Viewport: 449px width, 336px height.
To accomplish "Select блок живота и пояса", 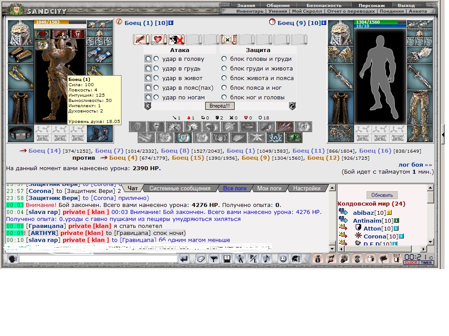I will tap(224, 78).
